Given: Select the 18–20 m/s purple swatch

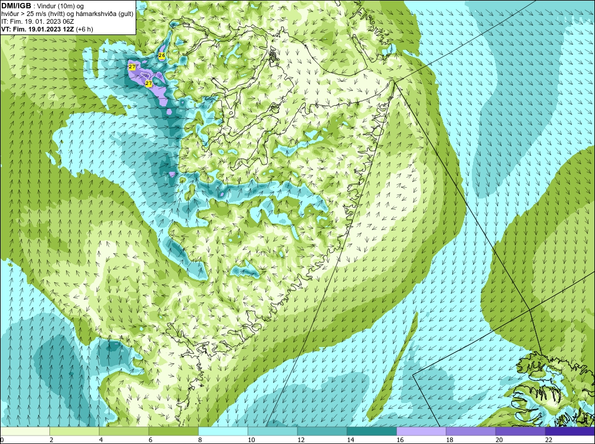Looking at the screenshot, I should [471, 432].
